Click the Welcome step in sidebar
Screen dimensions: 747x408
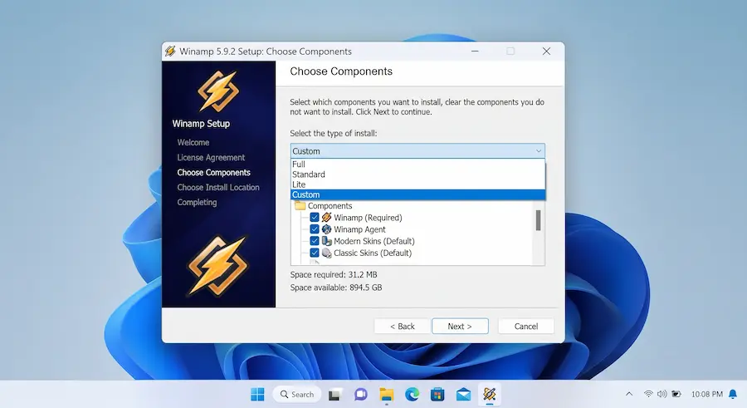[193, 142]
